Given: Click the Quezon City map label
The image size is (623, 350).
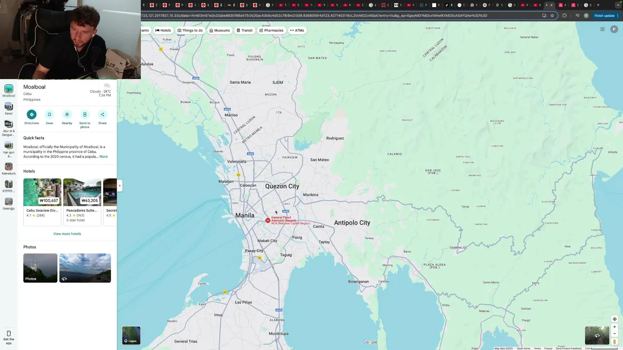Looking at the screenshot, I should click(x=282, y=186).
